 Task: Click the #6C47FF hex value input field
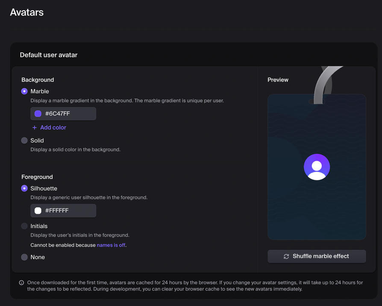68,113
